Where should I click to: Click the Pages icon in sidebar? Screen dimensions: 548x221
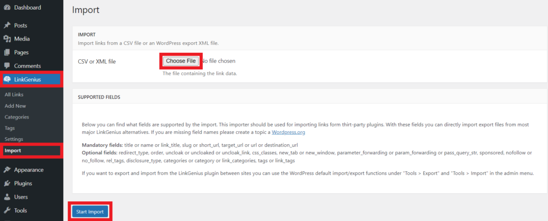pos(7,52)
